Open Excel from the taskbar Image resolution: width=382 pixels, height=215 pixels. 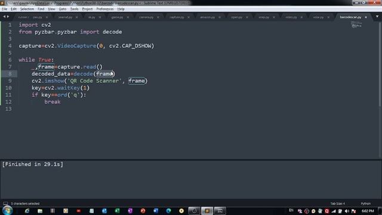click(x=117, y=211)
